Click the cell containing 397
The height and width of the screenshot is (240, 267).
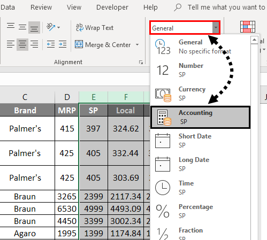click(94, 129)
